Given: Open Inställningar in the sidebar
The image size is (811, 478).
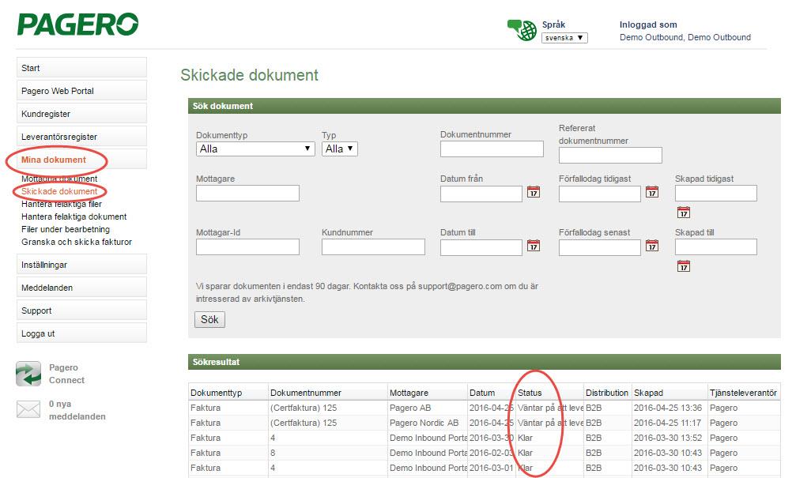Looking at the screenshot, I should pyautogui.click(x=81, y=265).
